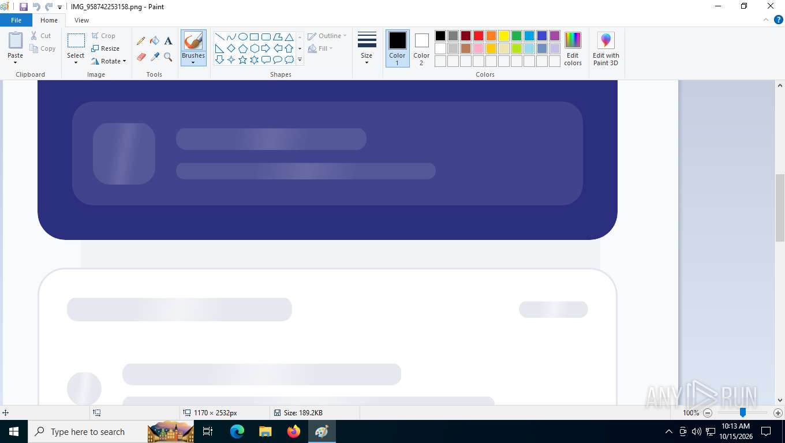
Task: Pick the Color picker eyedropper tool
Action: pyautogui.click(x=155, y=57)
